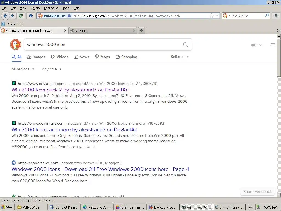Click the iconarchive.com star favicon
The image size is (281, 211).
pos(14,163)
